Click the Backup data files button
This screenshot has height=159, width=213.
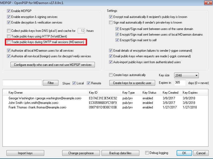click(x=120, y=153)
